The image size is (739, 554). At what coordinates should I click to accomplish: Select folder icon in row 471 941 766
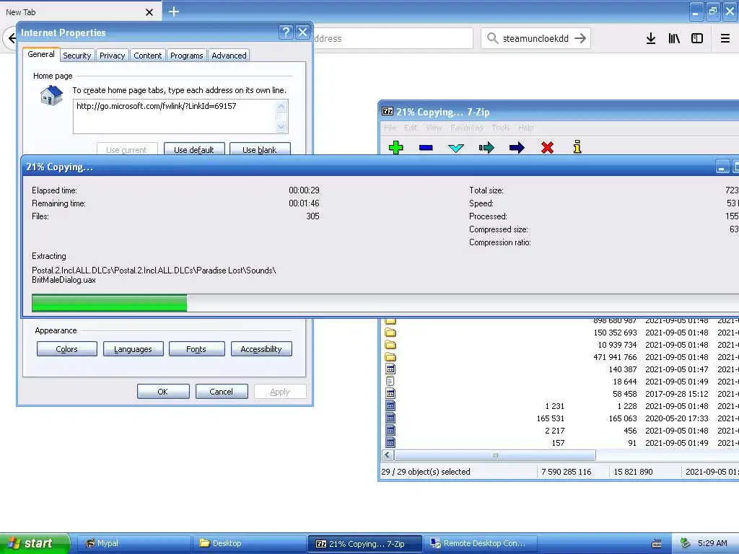pos(390,357)
